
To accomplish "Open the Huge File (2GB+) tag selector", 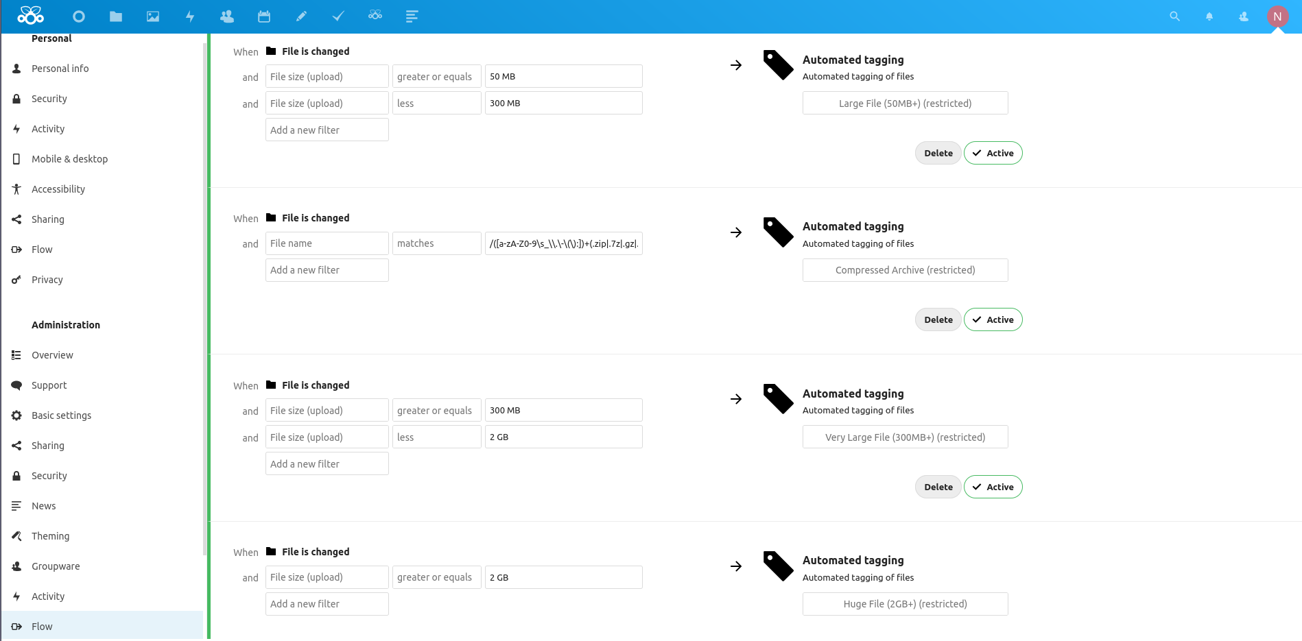I will 905,604.
